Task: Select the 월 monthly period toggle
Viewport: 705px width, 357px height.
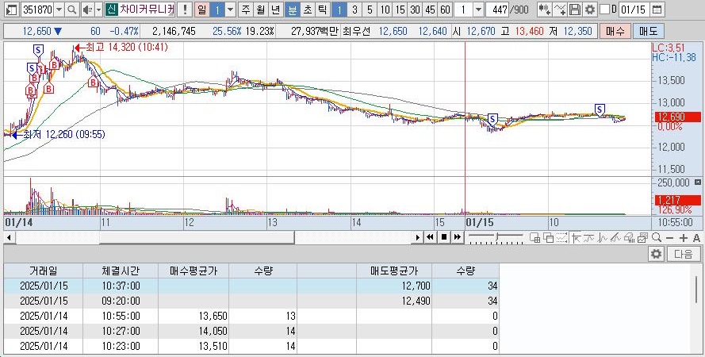Action: pos(261,10)
